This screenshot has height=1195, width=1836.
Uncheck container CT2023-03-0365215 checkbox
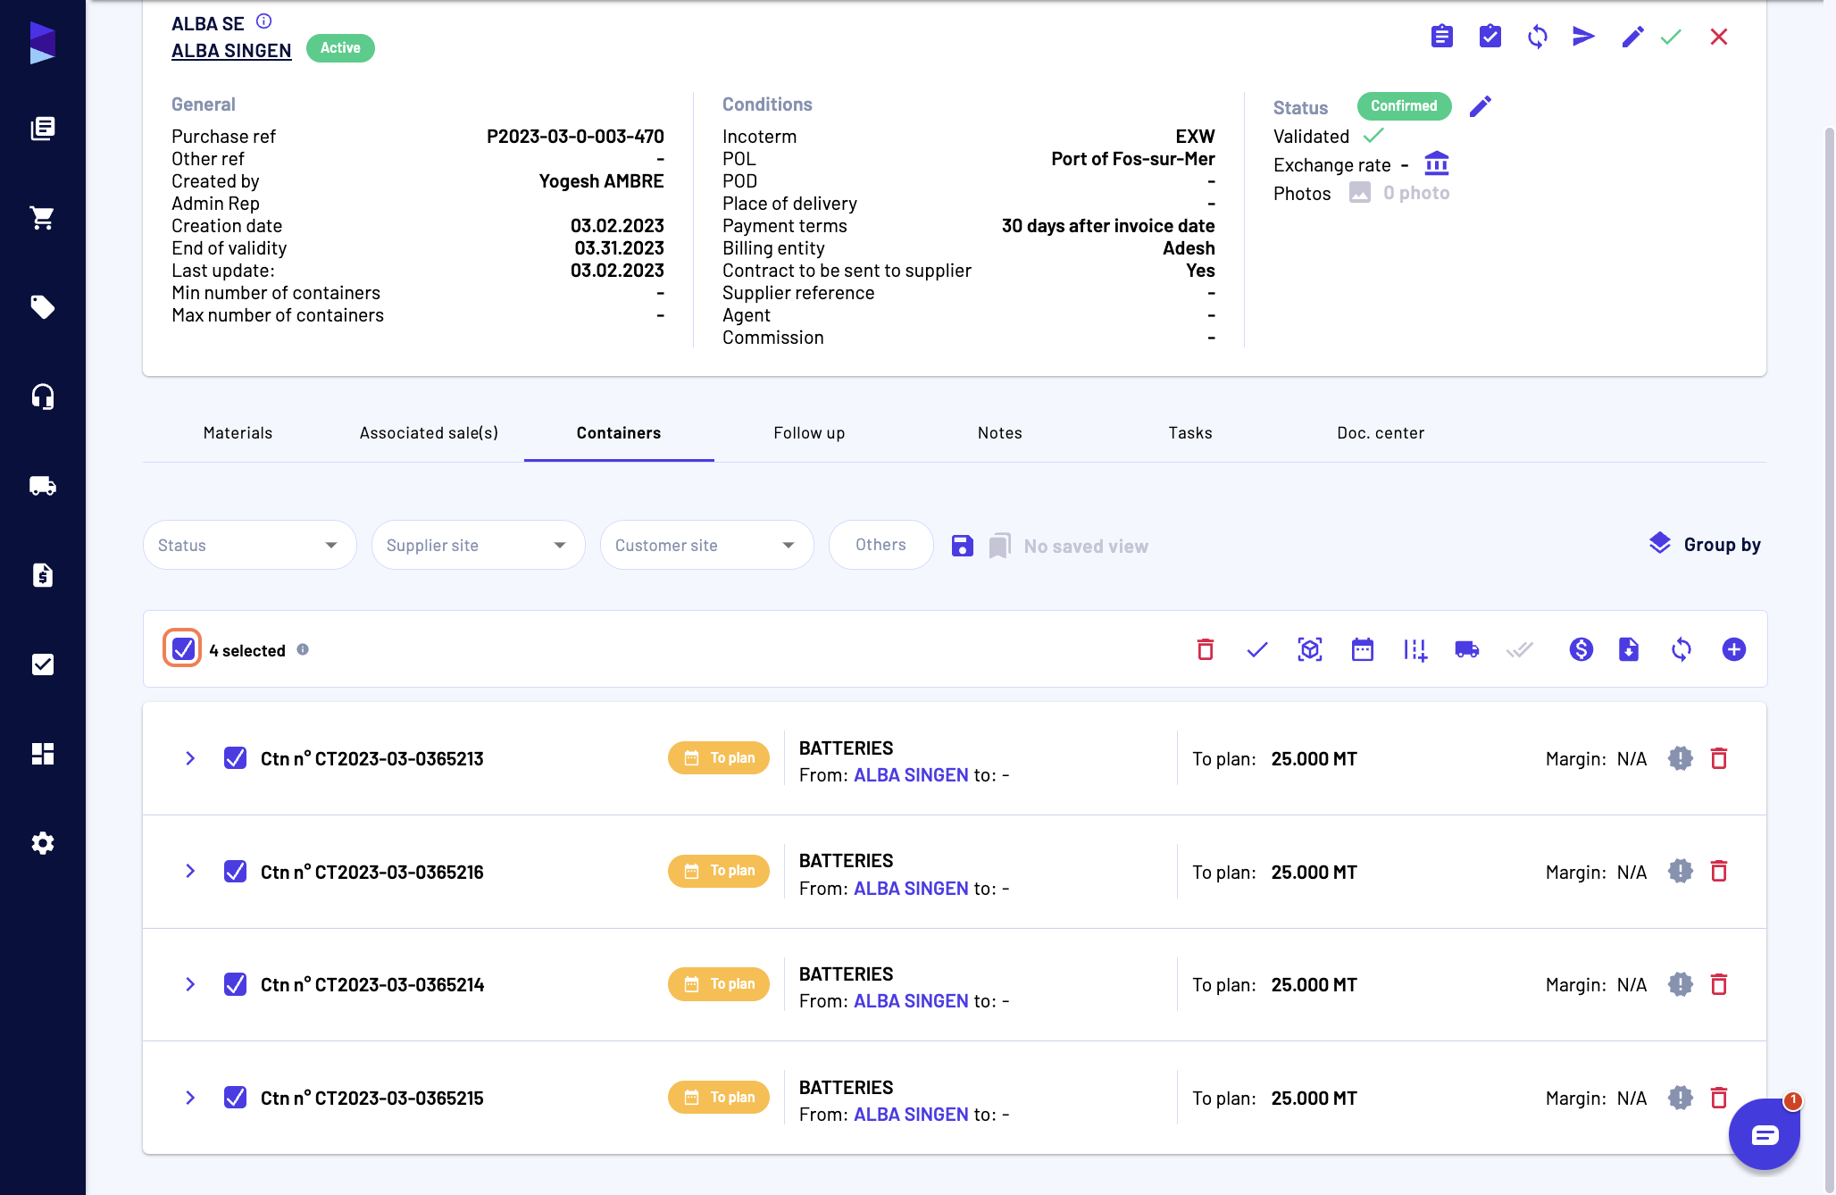pyautogui.click(x=235, y=1098)
